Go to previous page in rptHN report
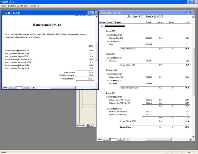The height and width of the screenshot is (154, 198). point(14,87)
